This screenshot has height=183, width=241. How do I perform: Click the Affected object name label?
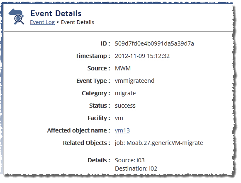click(x=78, y=130)
